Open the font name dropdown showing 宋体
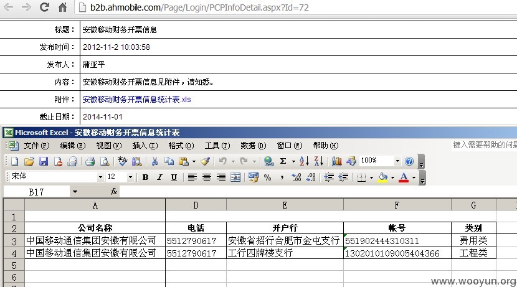This screenshot has width=517, height=287. 100,177
